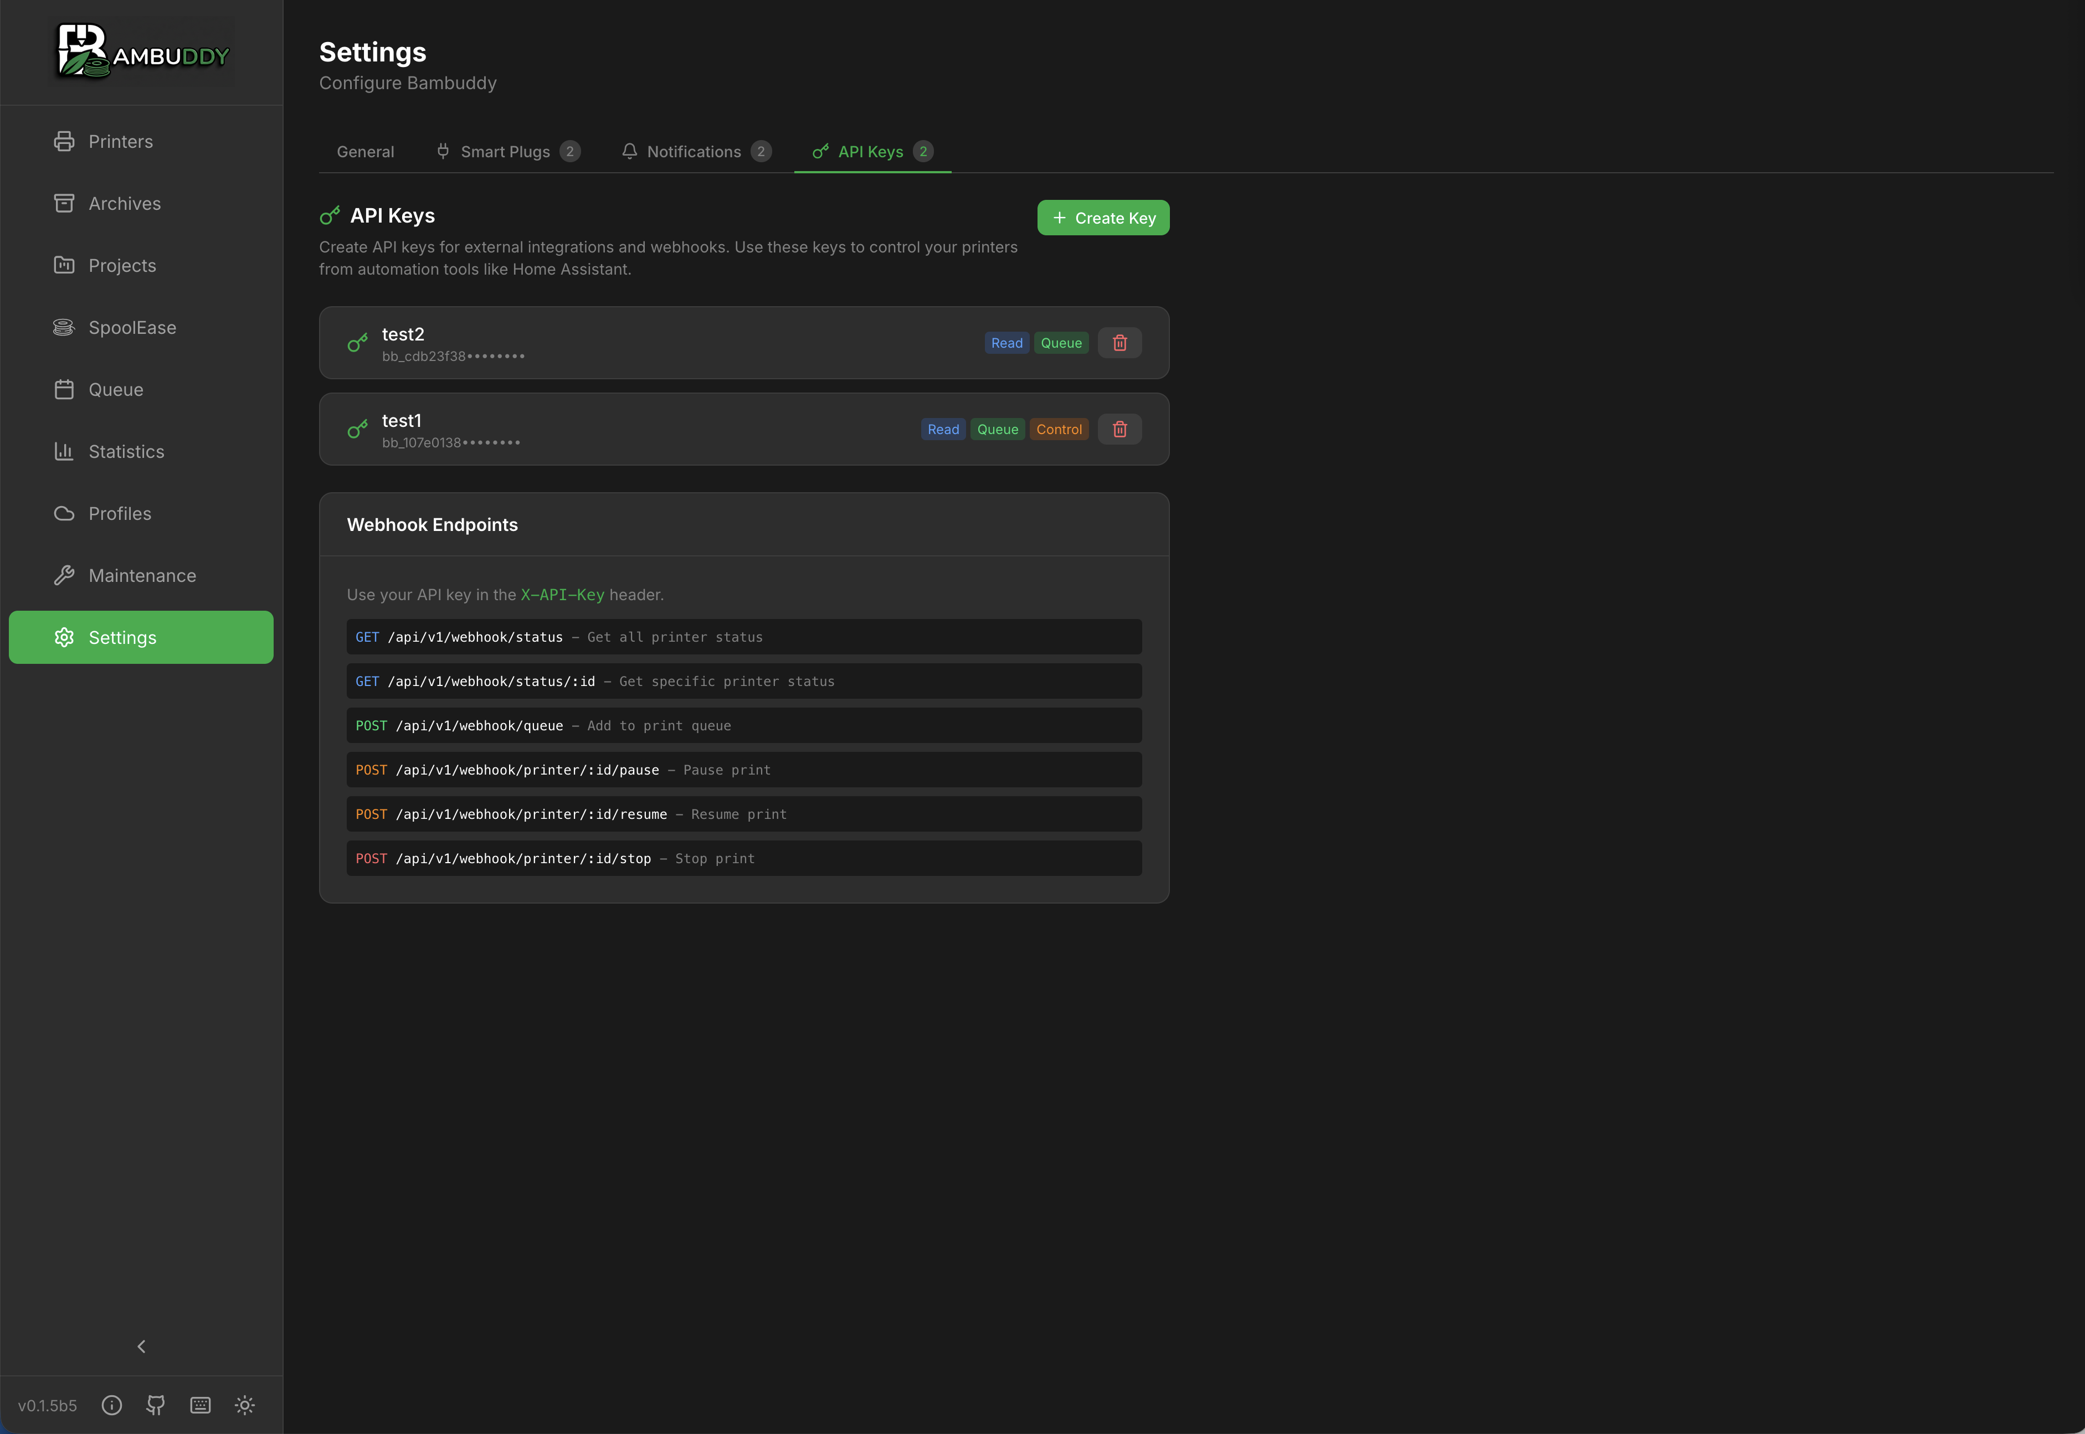Click the Create Key button
Image resolution: width=2085 pixels, height=1434 pixels.
click(x=1103, y=218)
